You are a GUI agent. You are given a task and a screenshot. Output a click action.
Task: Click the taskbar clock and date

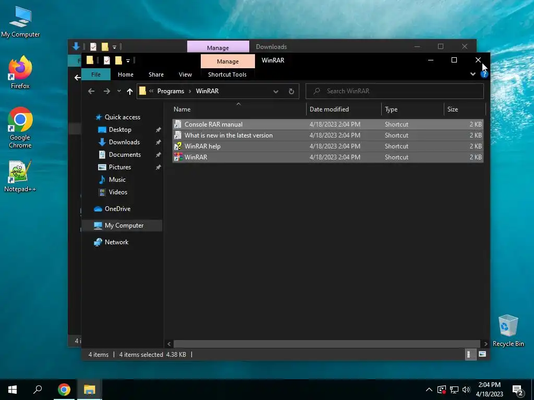[489, 390]
